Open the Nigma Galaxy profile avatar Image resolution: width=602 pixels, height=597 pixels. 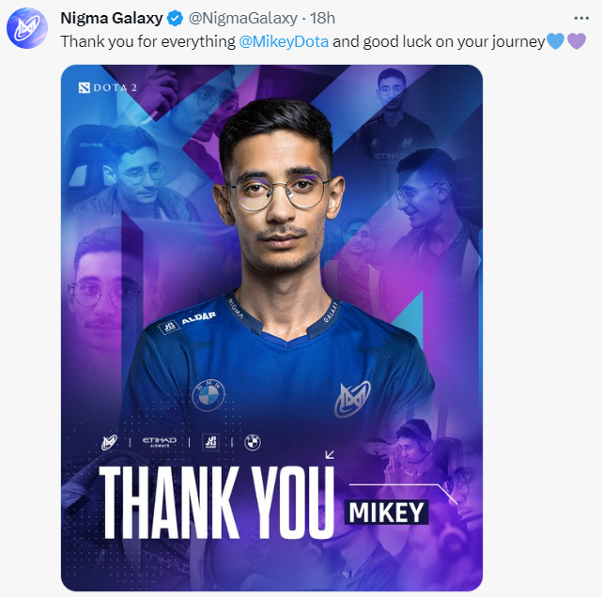(27, 28)
